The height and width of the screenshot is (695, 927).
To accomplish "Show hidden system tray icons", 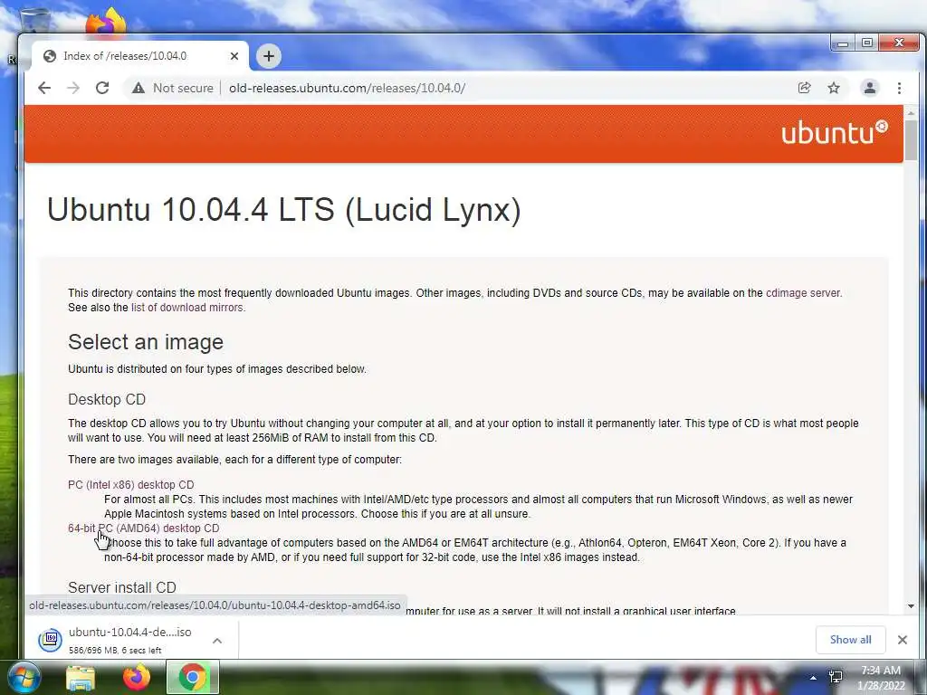I will pos(813,678).
